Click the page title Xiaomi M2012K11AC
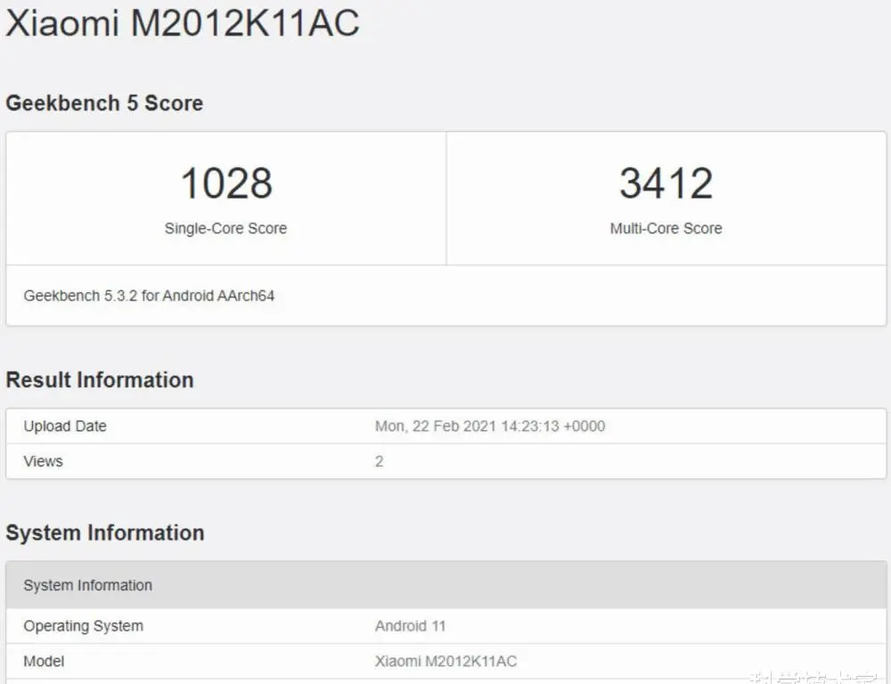This screenshot has width=891, height=684. point(183,23)
